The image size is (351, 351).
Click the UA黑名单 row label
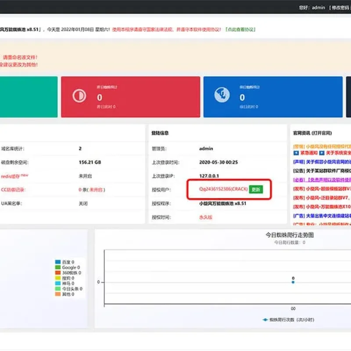point(12,204)
